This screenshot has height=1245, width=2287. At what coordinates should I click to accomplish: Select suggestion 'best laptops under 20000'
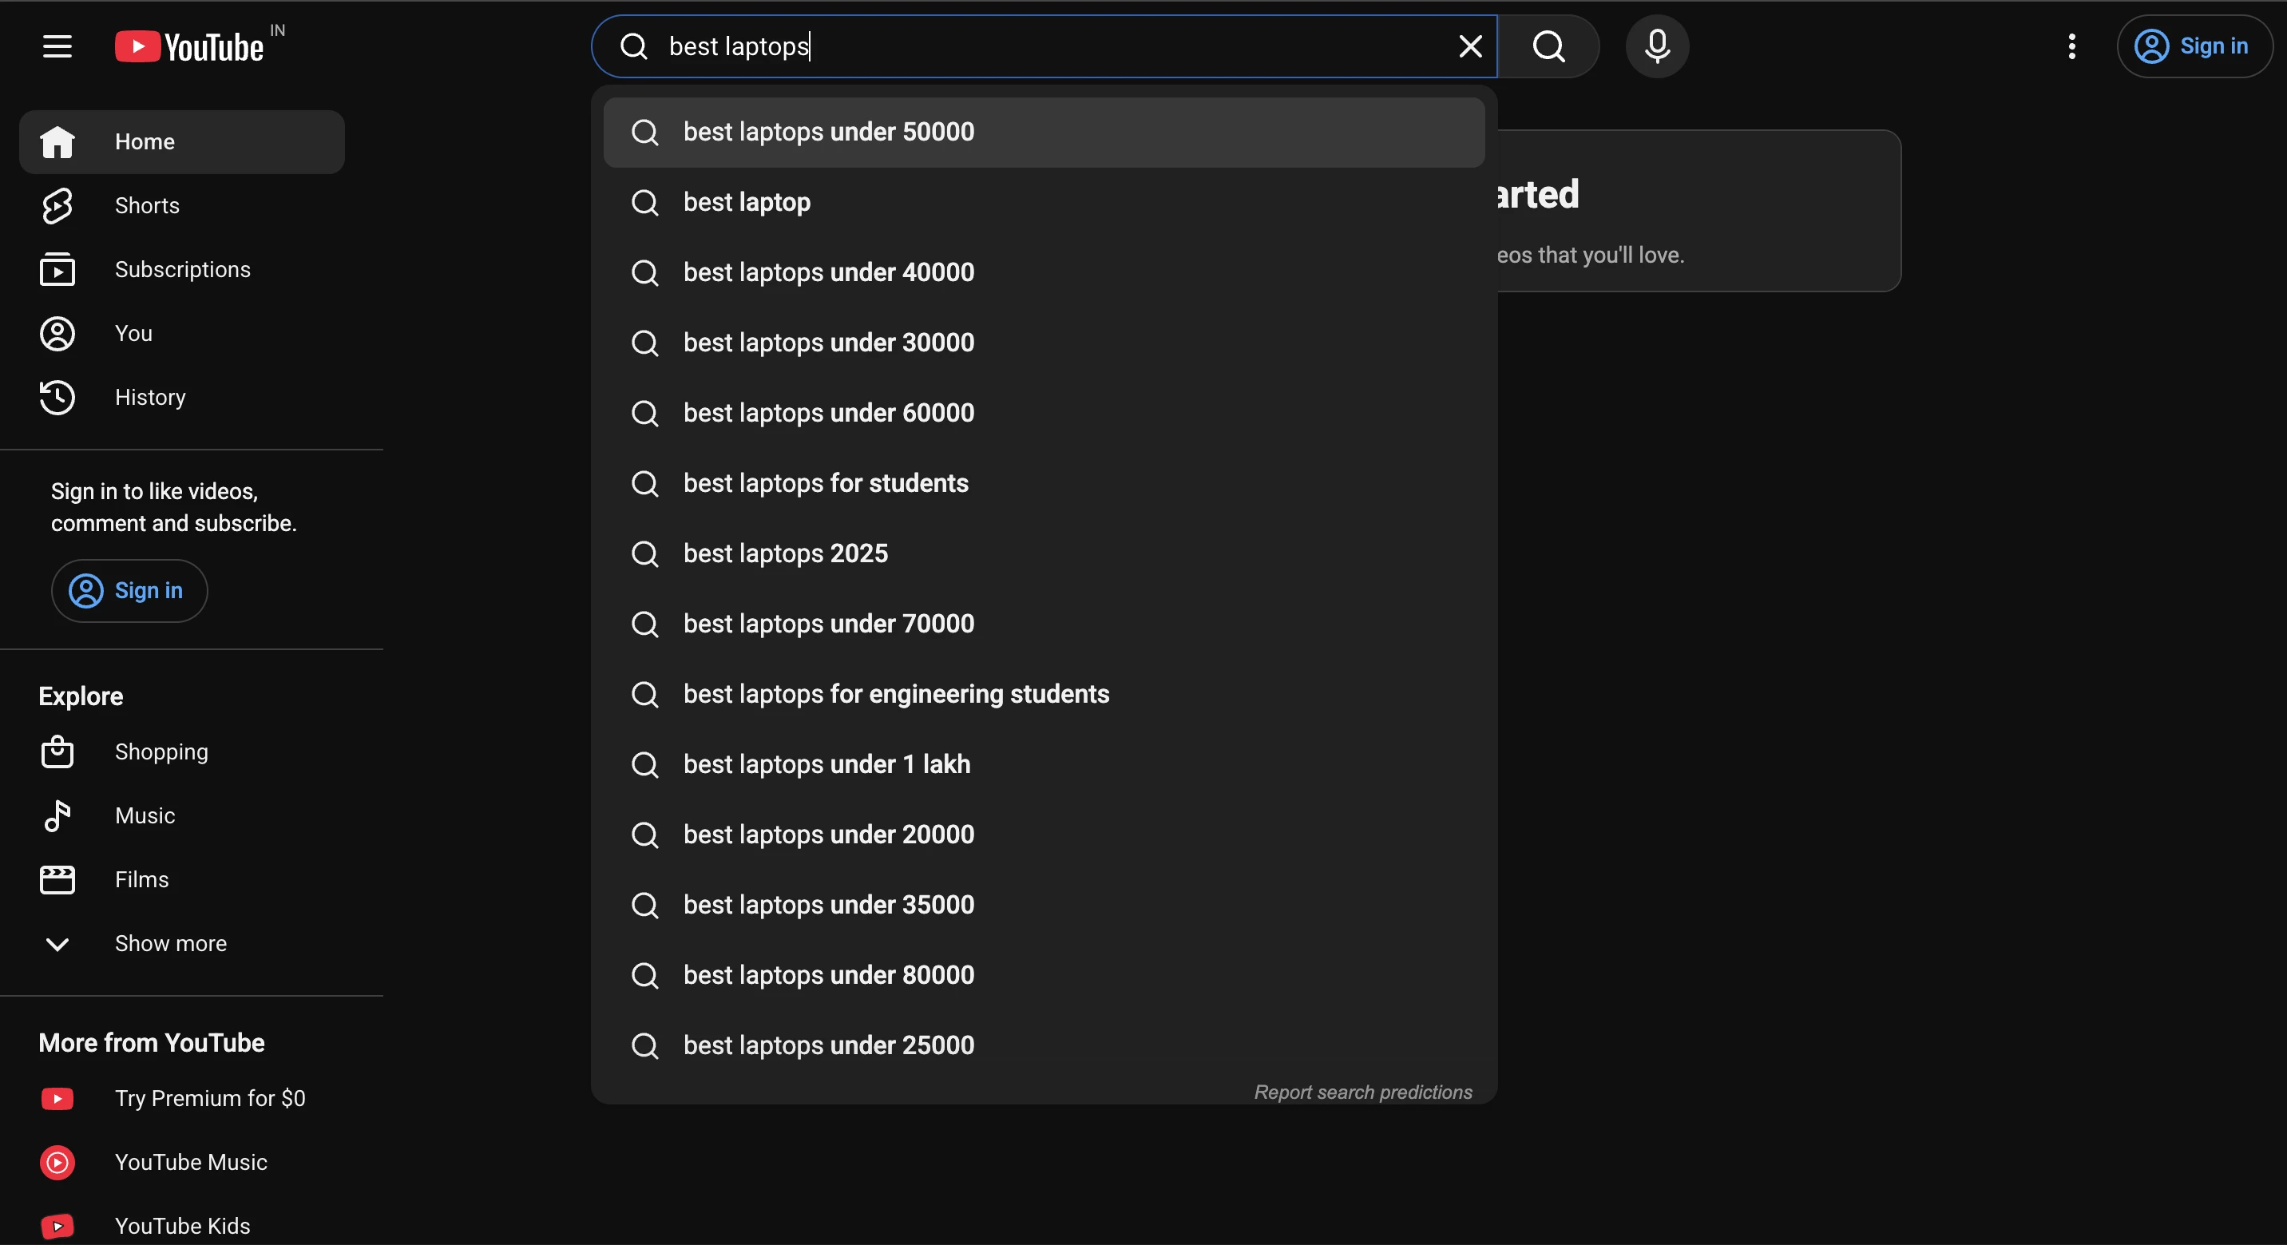pos(1044,834)
